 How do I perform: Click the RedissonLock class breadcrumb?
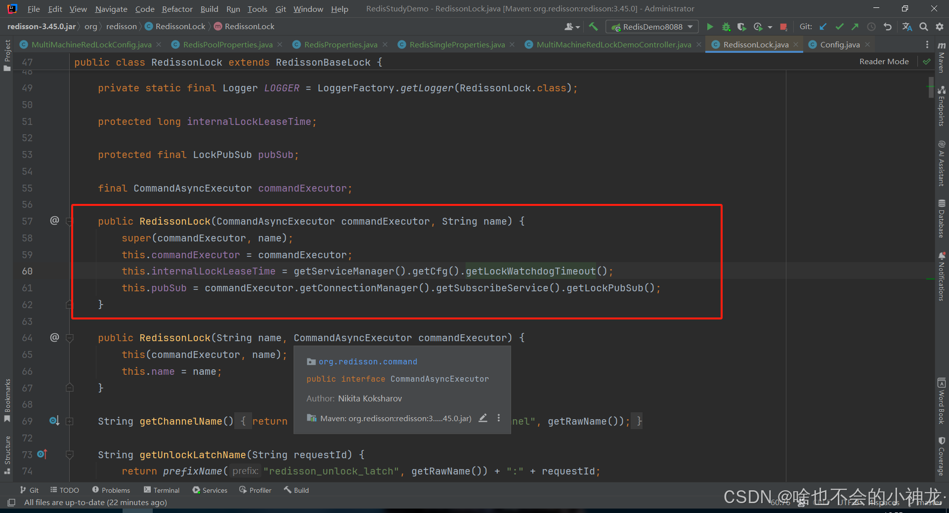175,26
